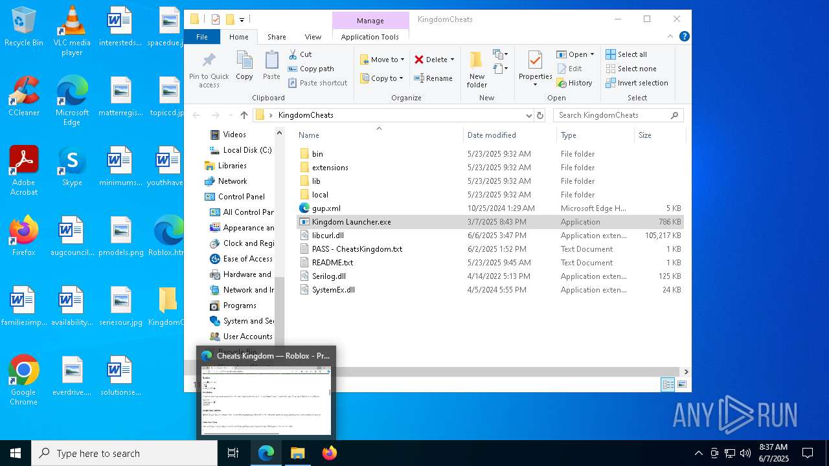Click File Explorer taskbar icon
The image size is (829, 466).
click(297, 453)
